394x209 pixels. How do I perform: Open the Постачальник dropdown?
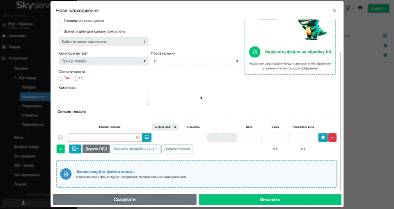196,61
